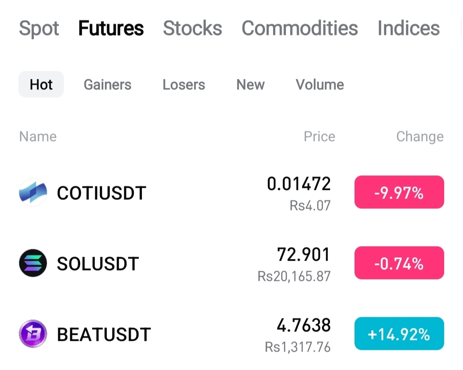Click the +14.92% change badge
The width and height of the screenshot is (463, 370).
click(399, 334)
